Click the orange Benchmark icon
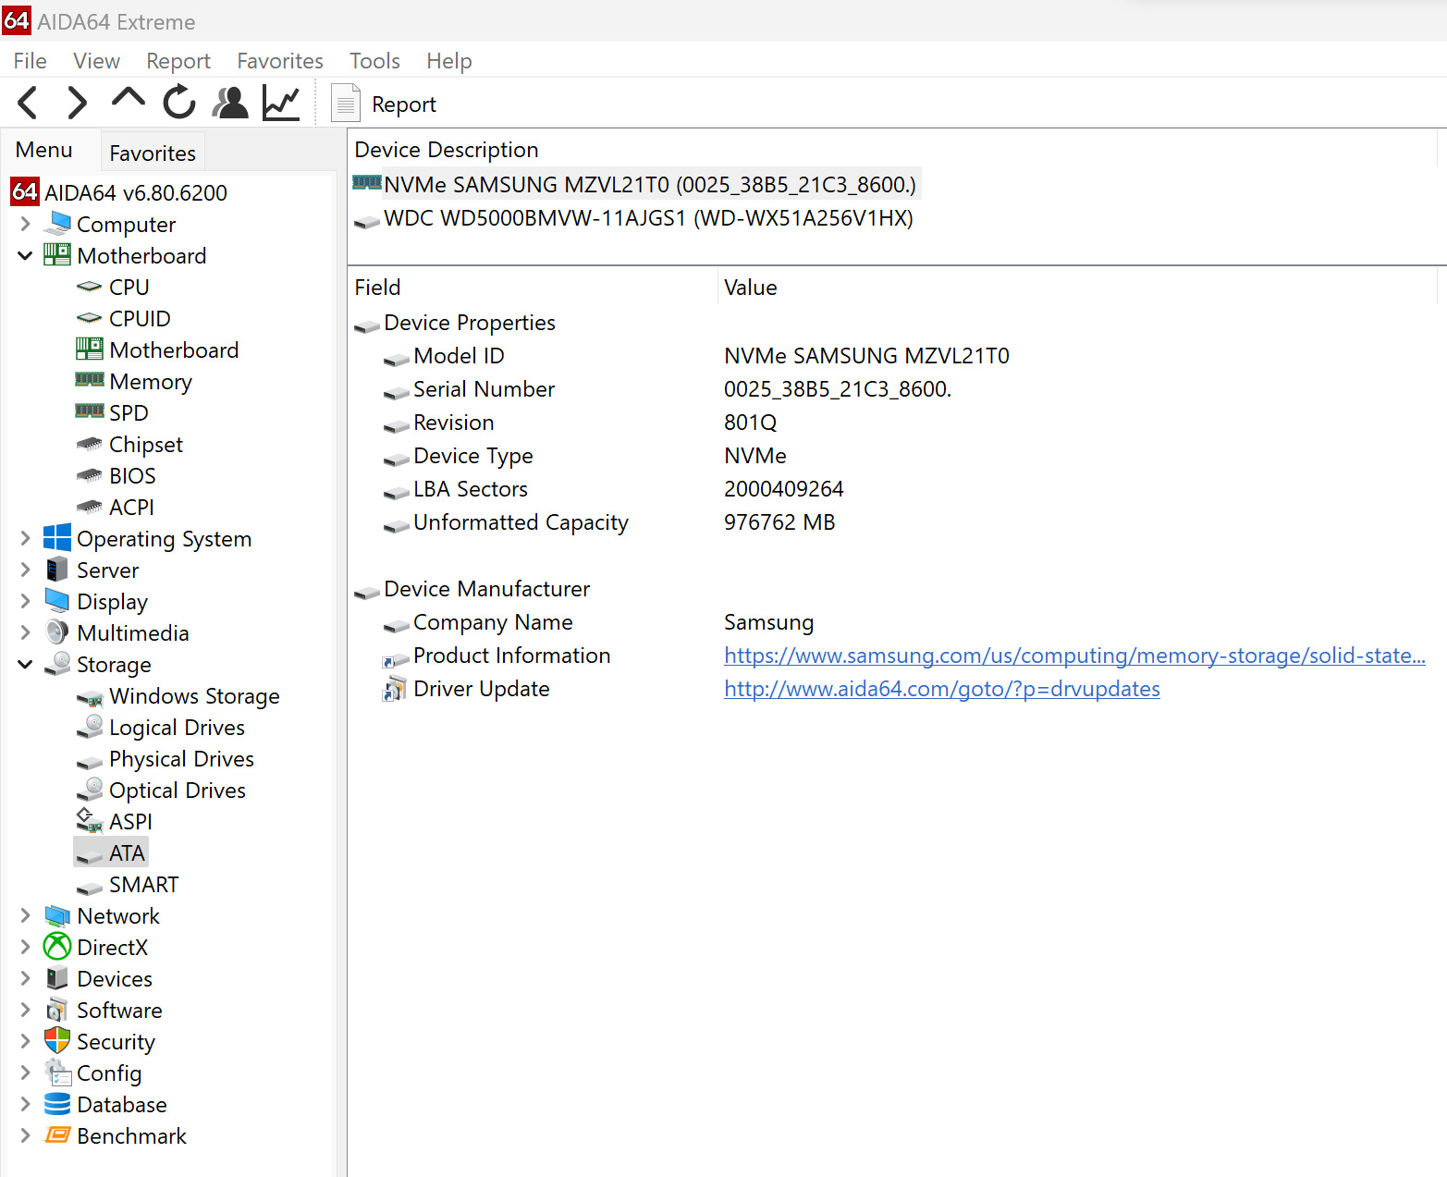The height and width of the screenshot is (1177, 1447). (57, 1134)
